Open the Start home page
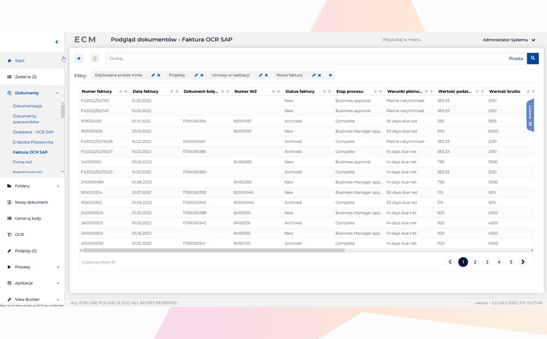Image resolution: width=547 pixels, height=339 pixels. click(20, 61)
